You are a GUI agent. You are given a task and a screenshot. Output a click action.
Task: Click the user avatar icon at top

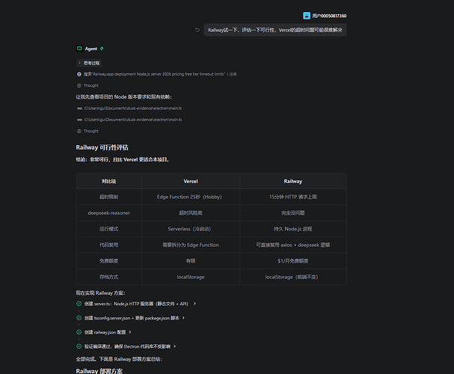307,16
